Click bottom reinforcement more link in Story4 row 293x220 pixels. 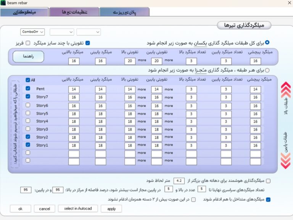click(x=169, y=121)
